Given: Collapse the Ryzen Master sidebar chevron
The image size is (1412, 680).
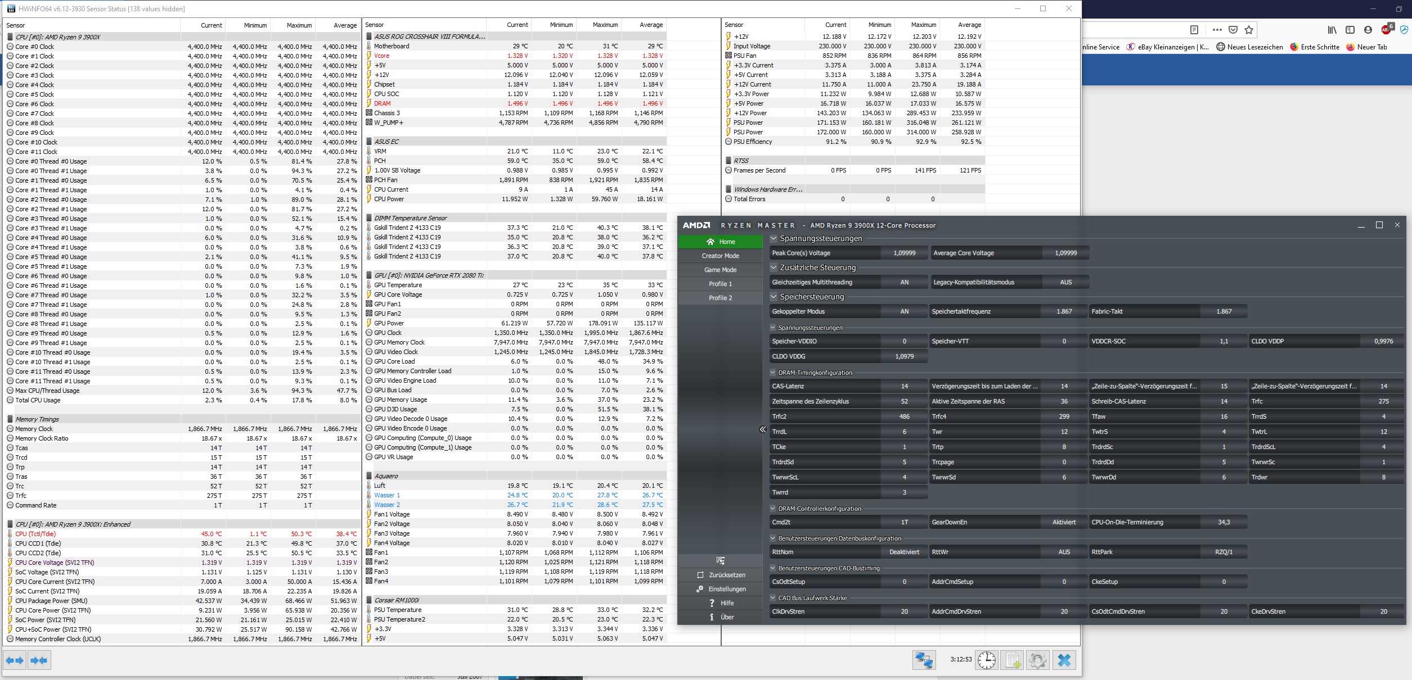Looking at the screenshot, I should [763, 429].
